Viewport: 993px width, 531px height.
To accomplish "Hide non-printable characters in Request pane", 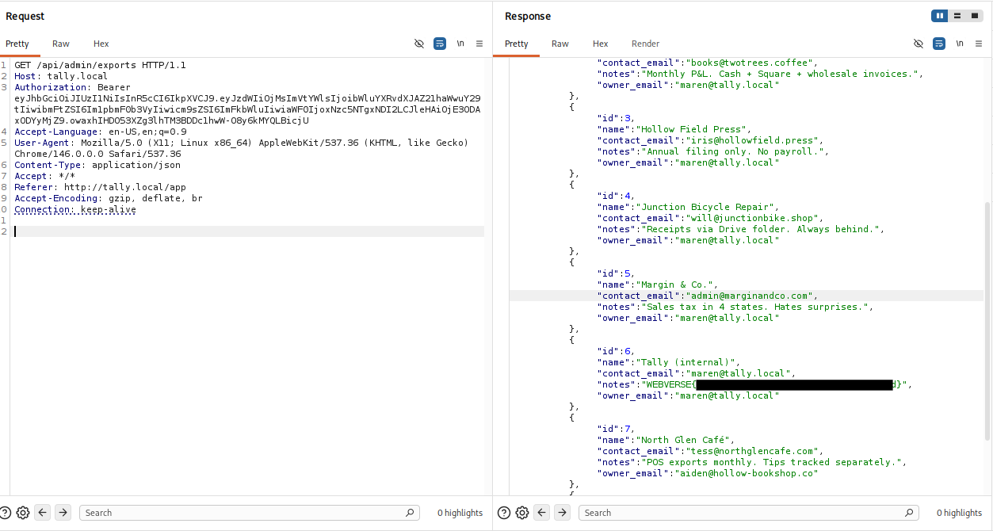I will click(x=419, y=44).
